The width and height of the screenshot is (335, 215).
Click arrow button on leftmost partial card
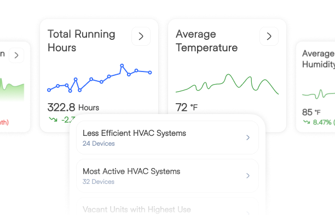(16, 56)
